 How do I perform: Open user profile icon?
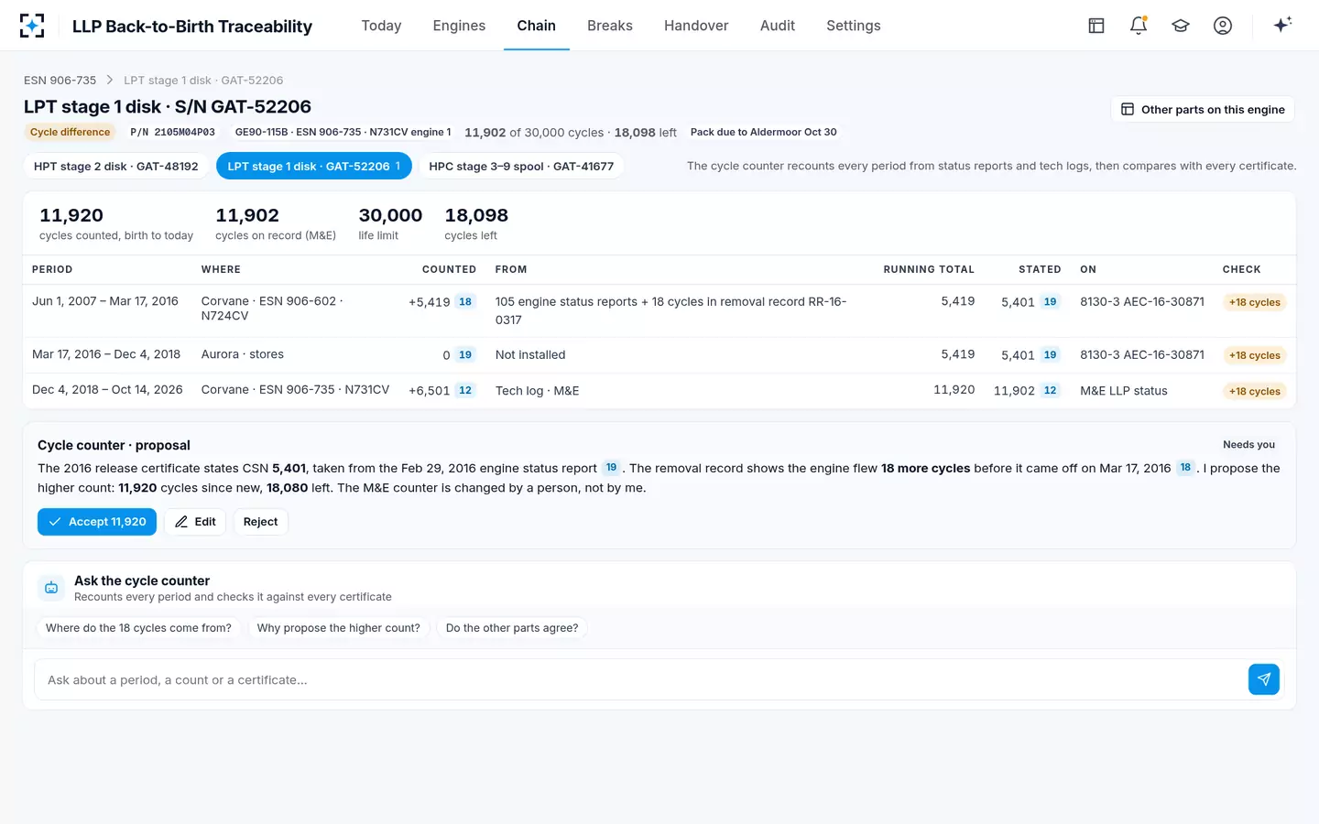click(x=1223, y=26)
